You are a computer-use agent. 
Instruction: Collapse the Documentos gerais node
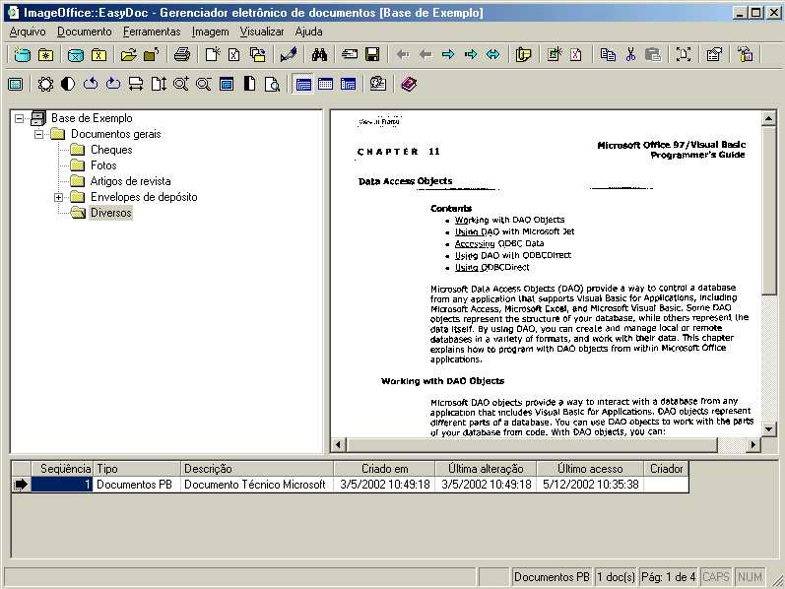[38, 134]
